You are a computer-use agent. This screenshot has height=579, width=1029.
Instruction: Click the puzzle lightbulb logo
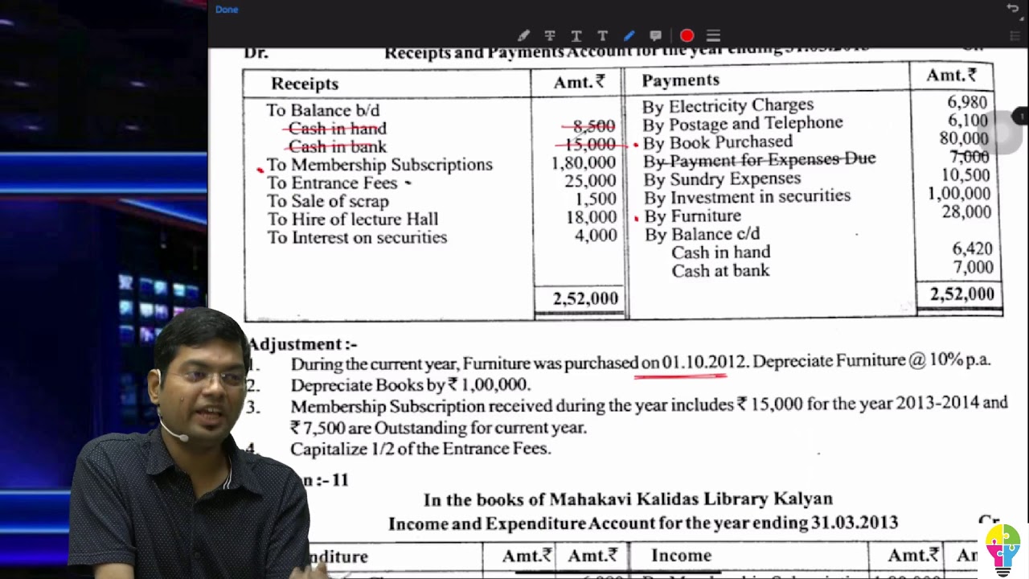pos(1002,548)
